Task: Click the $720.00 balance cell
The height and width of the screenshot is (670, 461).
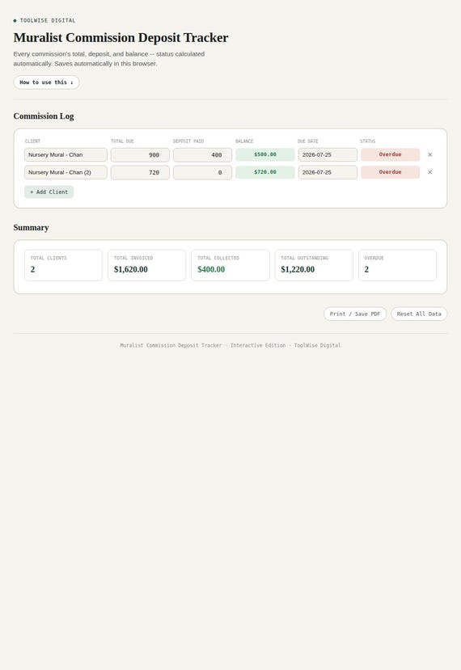Action: tap(265, 172)
